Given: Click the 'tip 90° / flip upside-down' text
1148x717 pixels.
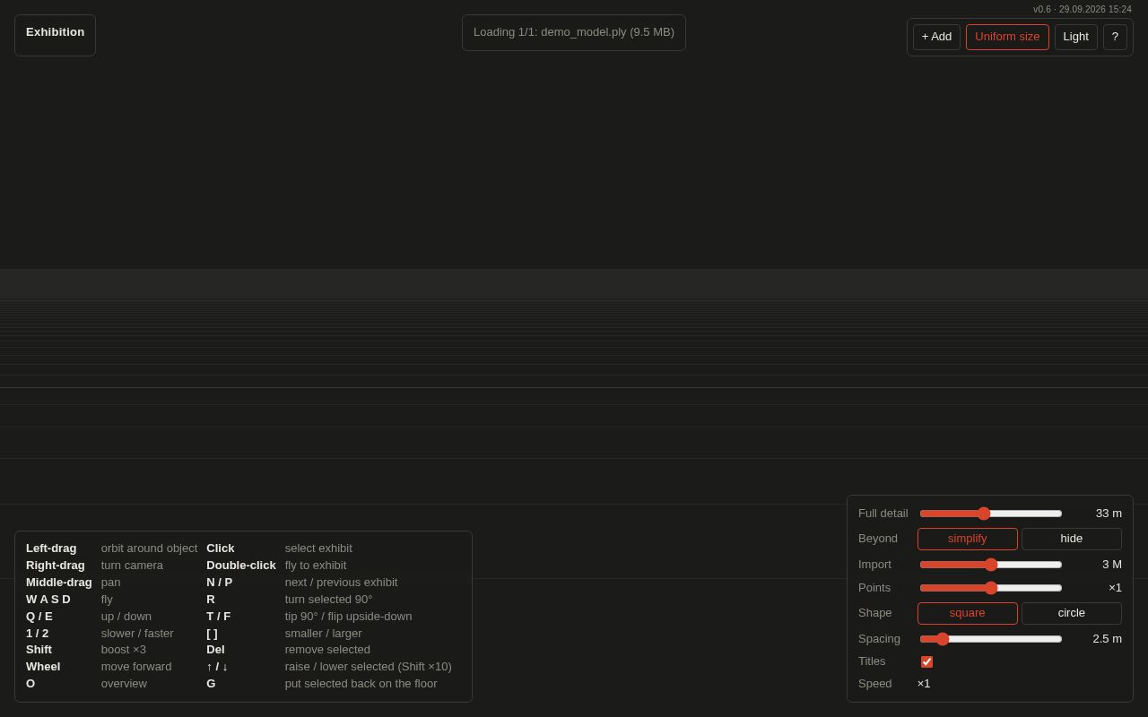Looking at the screenshot, I should tap(349, 617).
